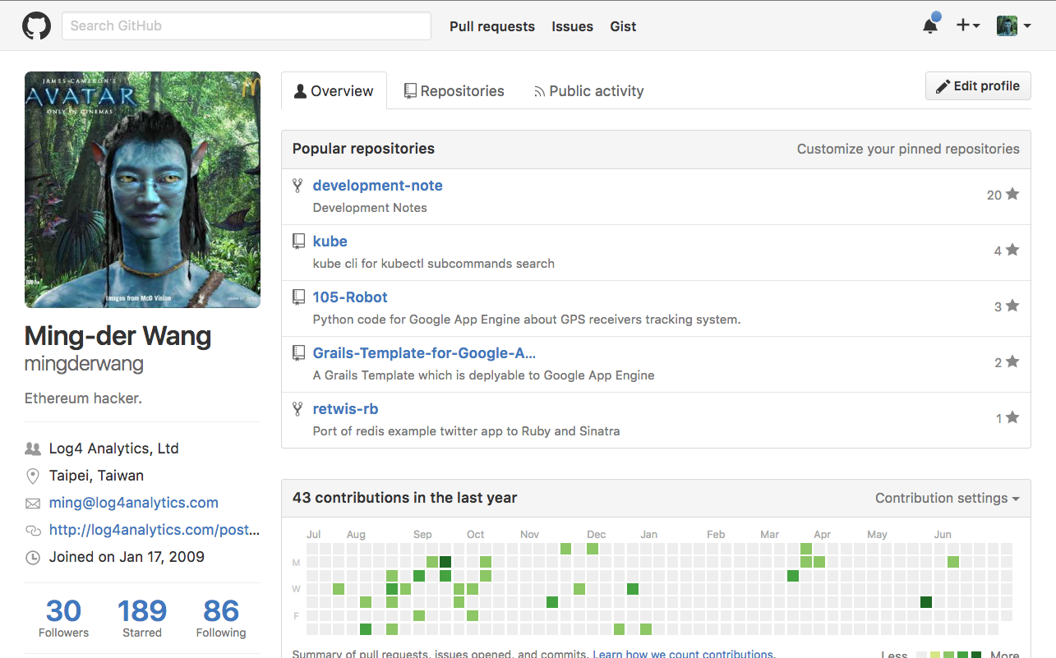Screen dimensions: 1056x658
Task: Click star icon for retwis-rb
Action: point(1012,417)
